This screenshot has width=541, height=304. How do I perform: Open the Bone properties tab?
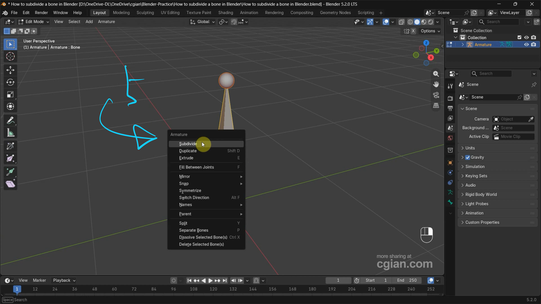coord(450,202)
